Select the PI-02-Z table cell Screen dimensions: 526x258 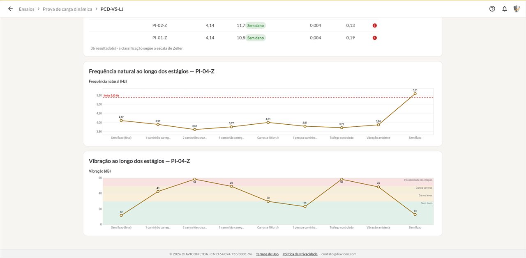coord(159,25)
